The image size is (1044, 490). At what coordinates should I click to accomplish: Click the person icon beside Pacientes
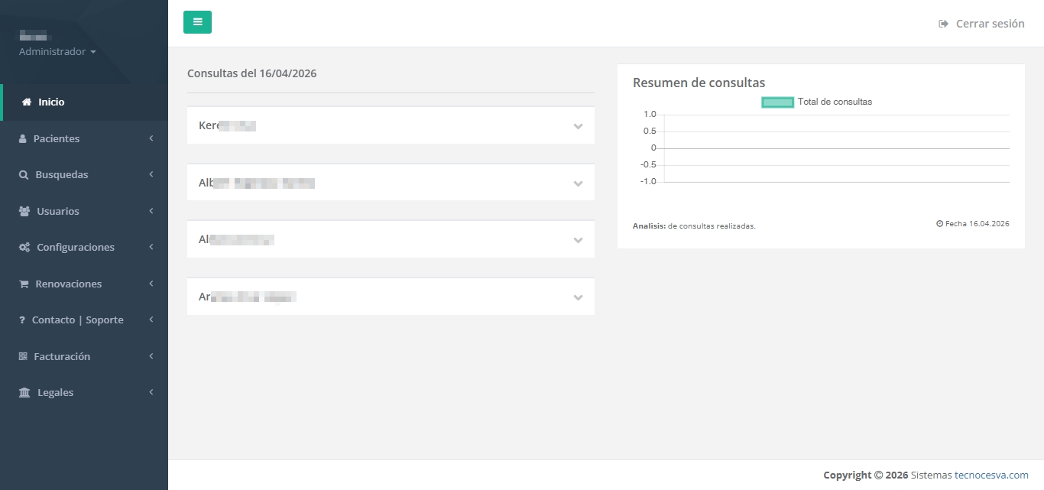click(x=23, y=139)
